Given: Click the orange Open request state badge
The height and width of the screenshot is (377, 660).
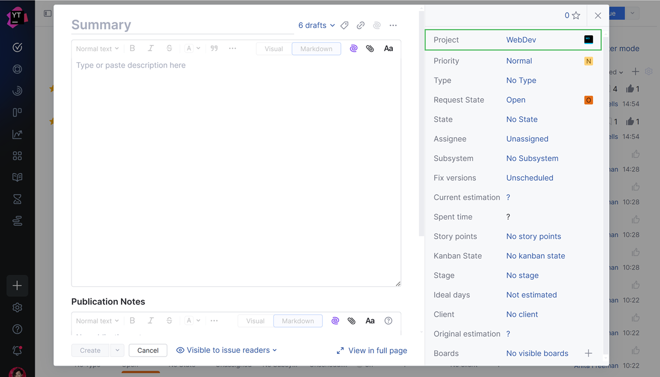Looking at the screenshot, I should pos(588,100).
